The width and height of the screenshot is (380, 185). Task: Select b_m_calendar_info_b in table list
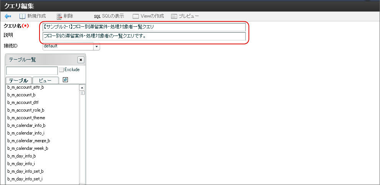click(x=43, y=125)
